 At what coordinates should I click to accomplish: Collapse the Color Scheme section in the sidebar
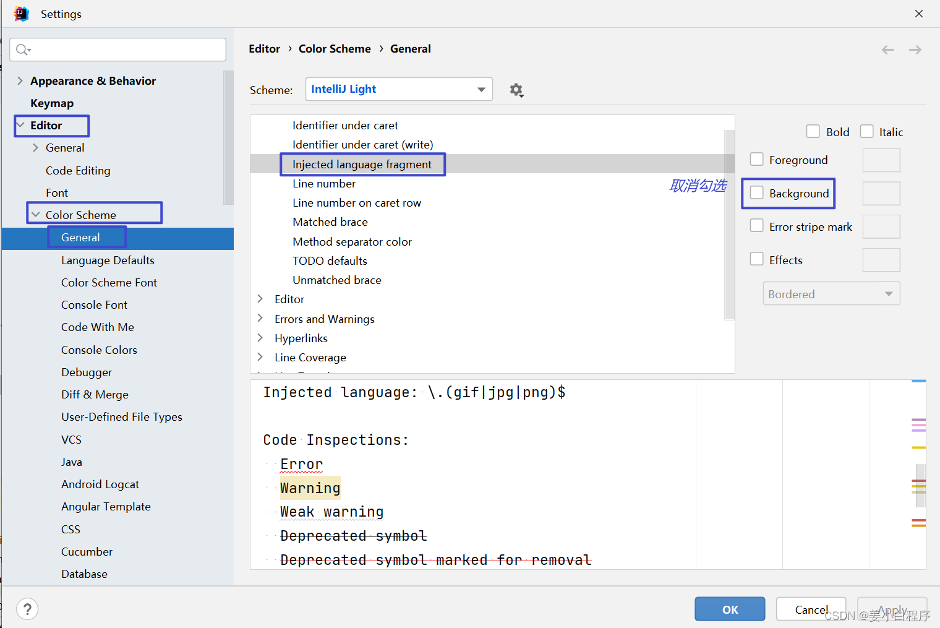pyautogui.click(x=36, y=213)
